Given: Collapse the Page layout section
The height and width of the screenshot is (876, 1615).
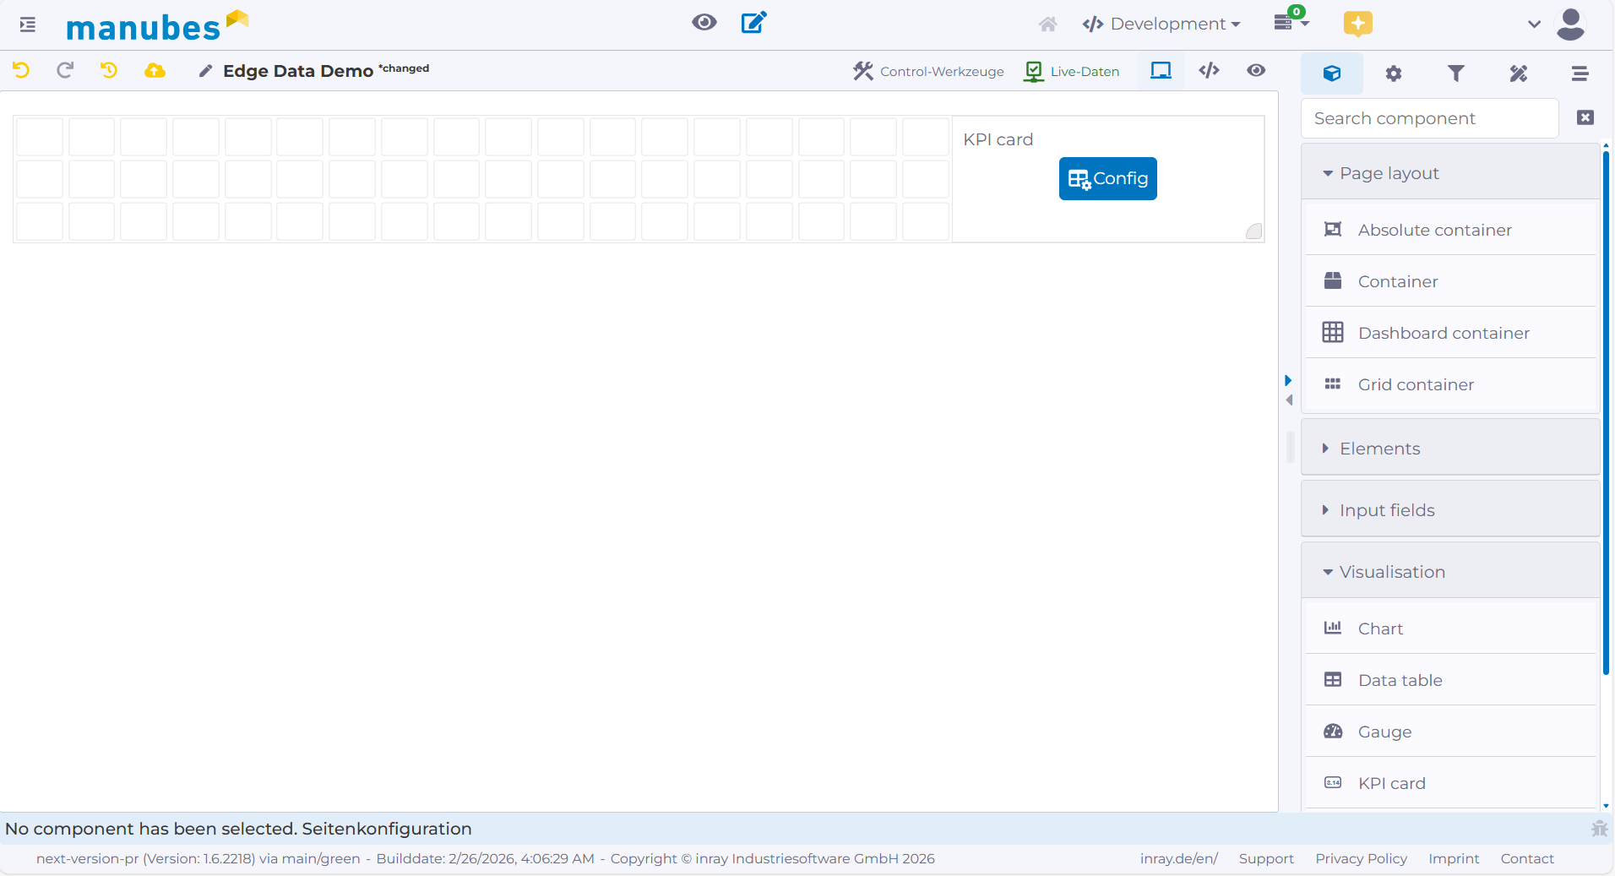Looking at the screenshot, I should [x=1389, y=172].
